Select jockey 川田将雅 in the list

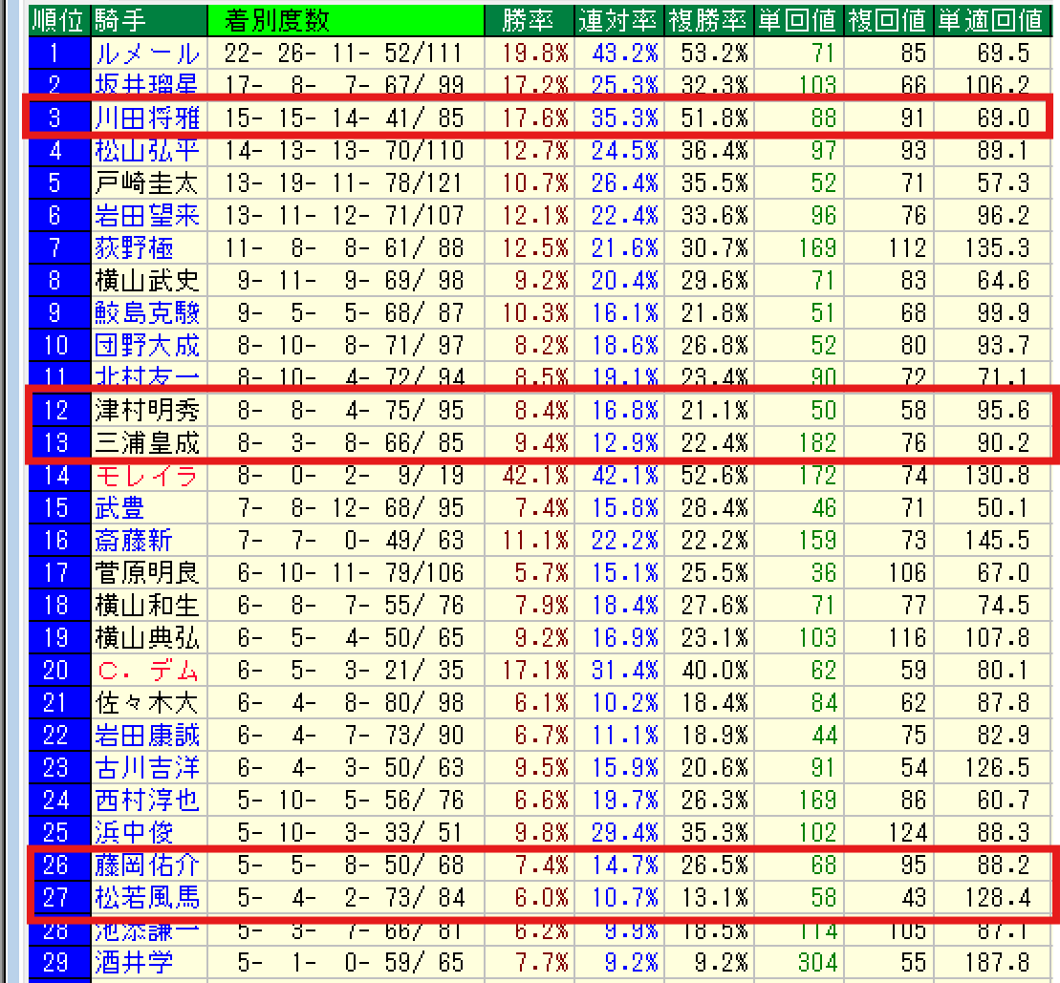tap(146, 118)
